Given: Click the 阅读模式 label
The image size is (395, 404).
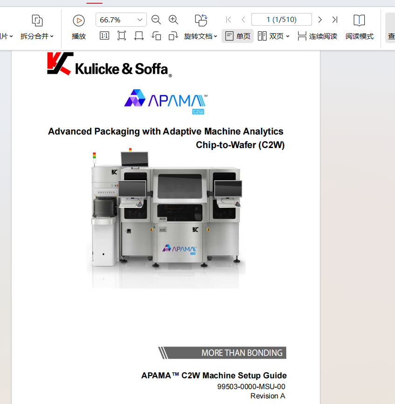Looking at the screenshot, I should click(359, 36).
